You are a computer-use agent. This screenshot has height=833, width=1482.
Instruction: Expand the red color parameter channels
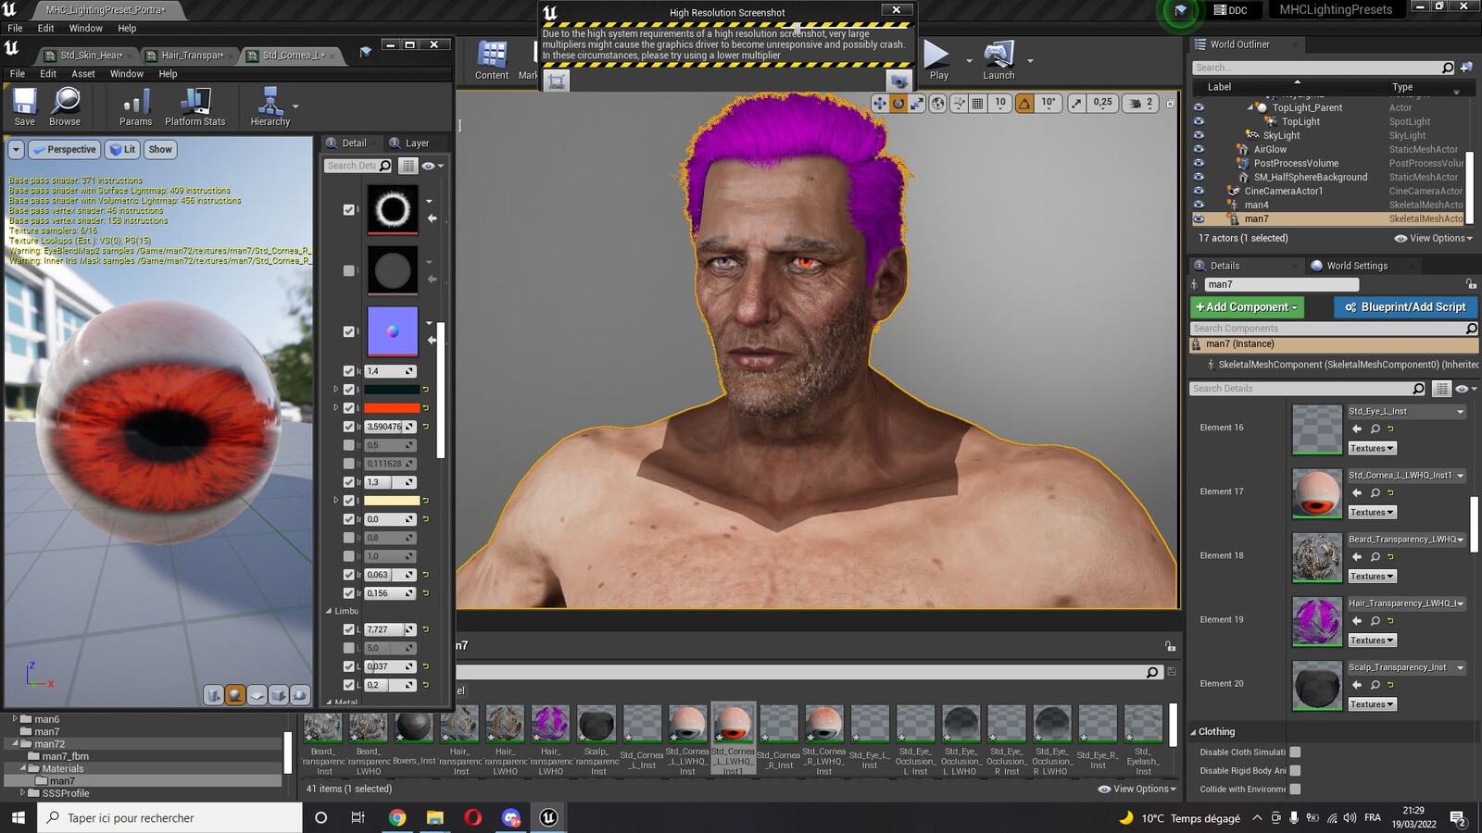click(336, 408)
